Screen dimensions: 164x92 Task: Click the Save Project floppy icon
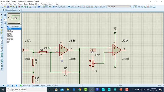click(x=8, y=7)
